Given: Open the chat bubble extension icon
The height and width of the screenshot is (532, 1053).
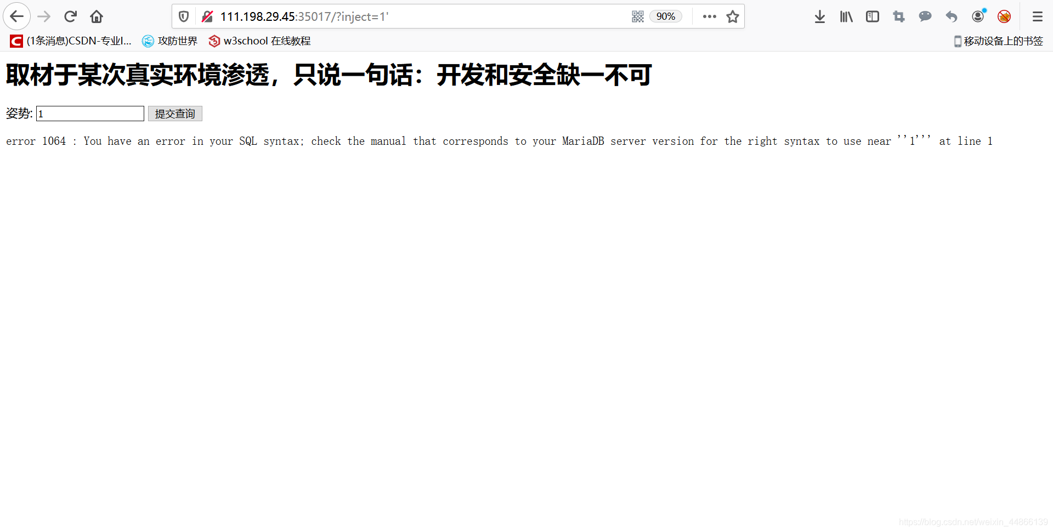Looking at the screenshot, I should 925,16.
